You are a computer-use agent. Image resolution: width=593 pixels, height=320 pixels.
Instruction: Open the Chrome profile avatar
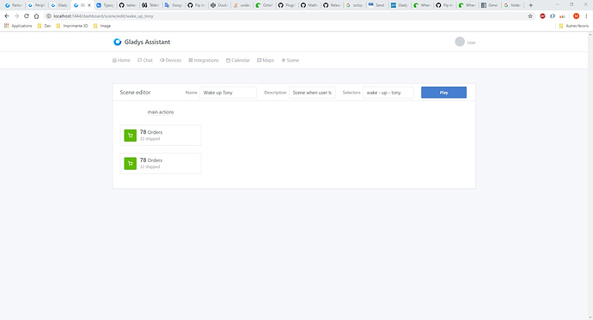(x=576, y=16)
